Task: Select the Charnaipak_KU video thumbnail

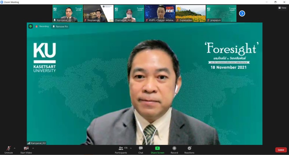Action: pyautogui.click(x=129, y=13)
